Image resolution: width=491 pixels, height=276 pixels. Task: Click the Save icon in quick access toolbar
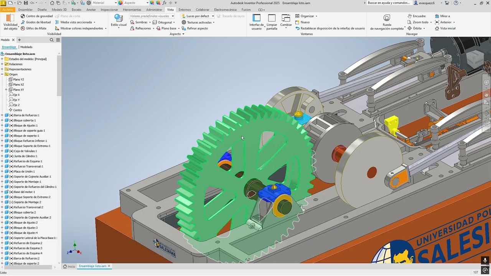tap(26, 3)
